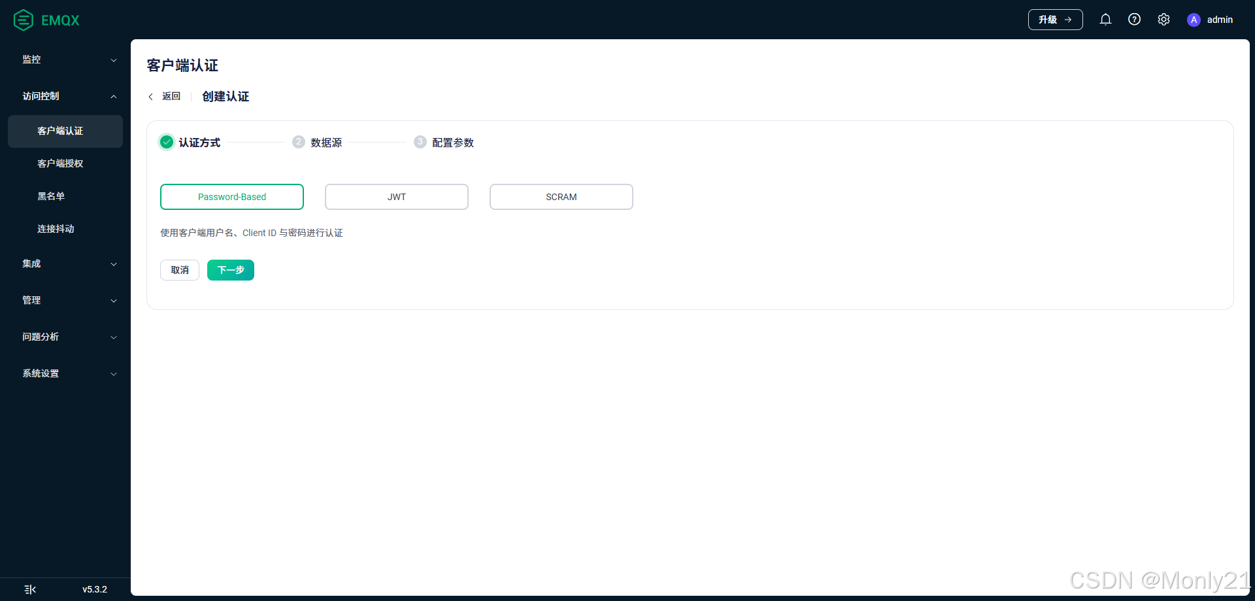Click the v5.3.2 version text
Image resolution: width=1255 pixels, height=601 pixels.
pos(95,589)
